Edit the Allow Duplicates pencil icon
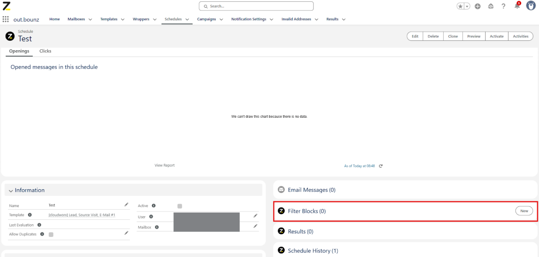Viewport: 539px width, 257px height. point(126,233)
